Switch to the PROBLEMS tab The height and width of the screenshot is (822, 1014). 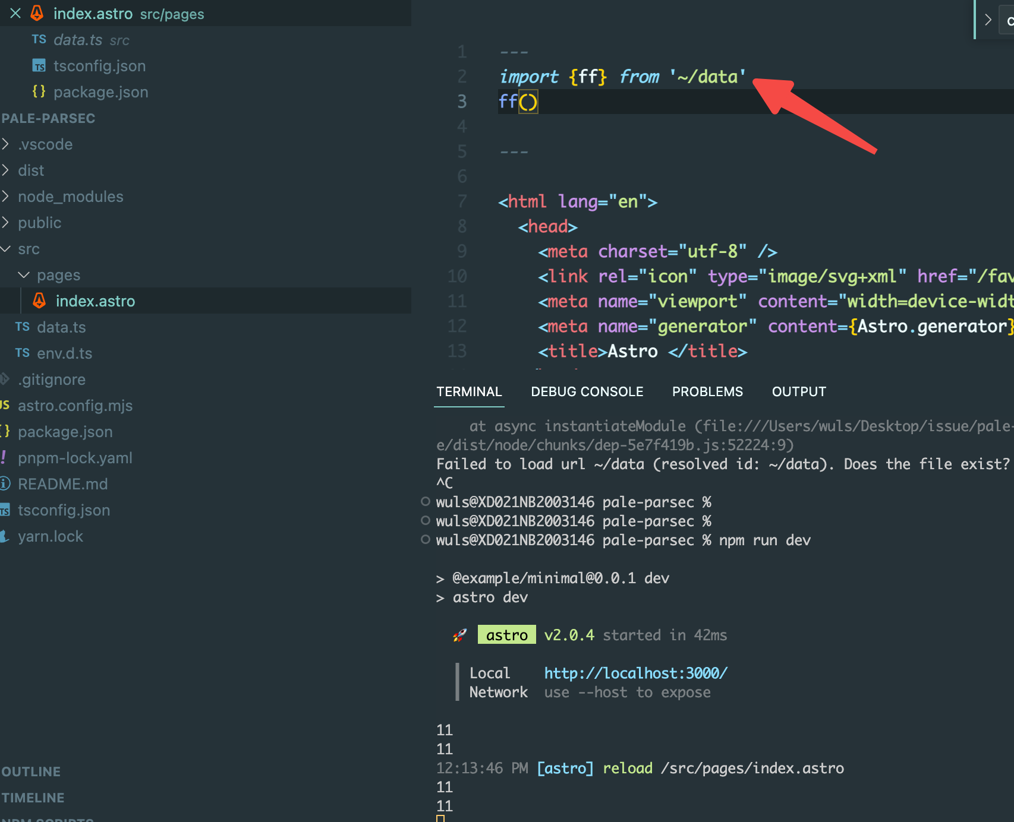[707, 391]
